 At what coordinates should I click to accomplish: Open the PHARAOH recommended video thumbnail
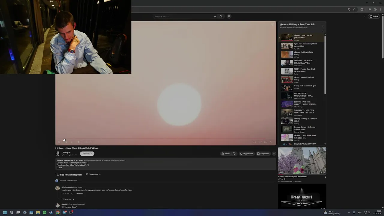302,196
